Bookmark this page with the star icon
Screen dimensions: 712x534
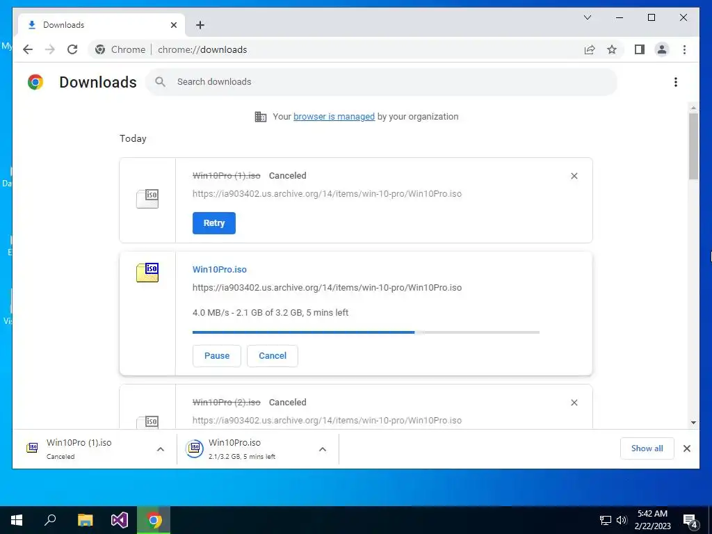click(612, 49)
